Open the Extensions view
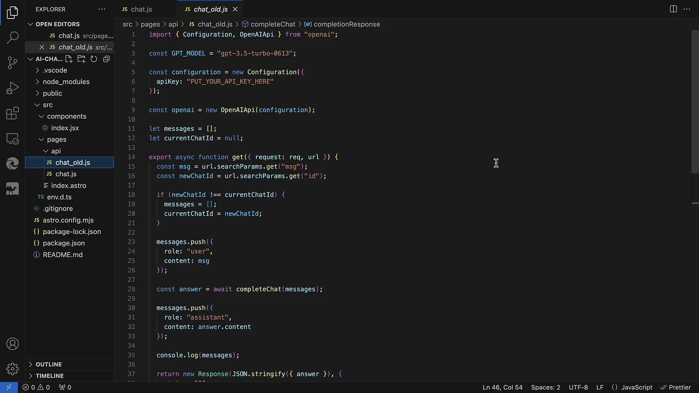 pos(12,113)
